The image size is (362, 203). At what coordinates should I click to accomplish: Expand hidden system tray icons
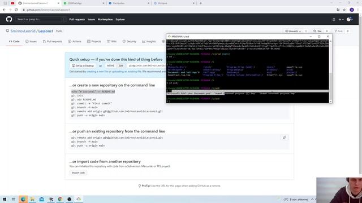(x=312, y=199)
